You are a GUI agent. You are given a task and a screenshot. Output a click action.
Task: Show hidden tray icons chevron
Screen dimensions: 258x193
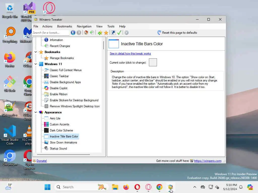pyautogui.click(x=195, y=187)
